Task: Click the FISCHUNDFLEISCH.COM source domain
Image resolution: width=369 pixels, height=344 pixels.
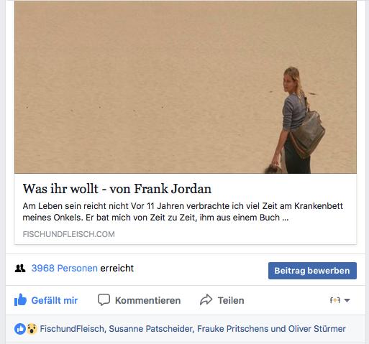Action: pos(69,234)
